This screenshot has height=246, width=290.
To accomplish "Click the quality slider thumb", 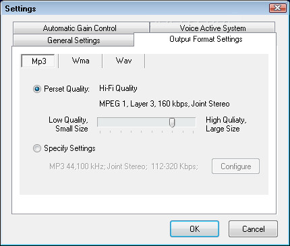I will (172, 123).
